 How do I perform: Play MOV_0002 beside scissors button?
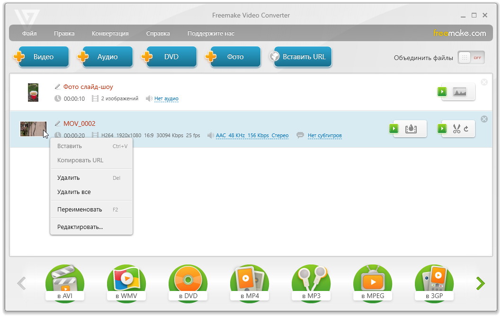(x=442, y=129)
